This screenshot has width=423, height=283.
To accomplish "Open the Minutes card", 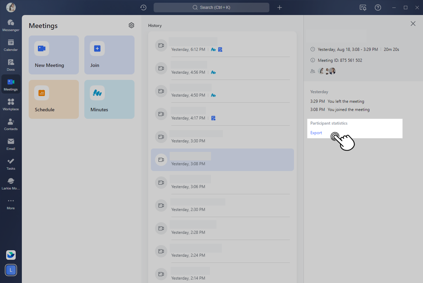I will 109,99.
